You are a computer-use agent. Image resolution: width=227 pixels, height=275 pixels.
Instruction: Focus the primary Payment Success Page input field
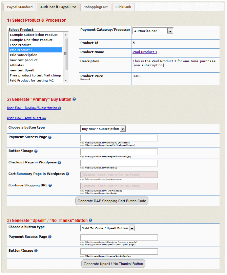click(x=119, y=138)
